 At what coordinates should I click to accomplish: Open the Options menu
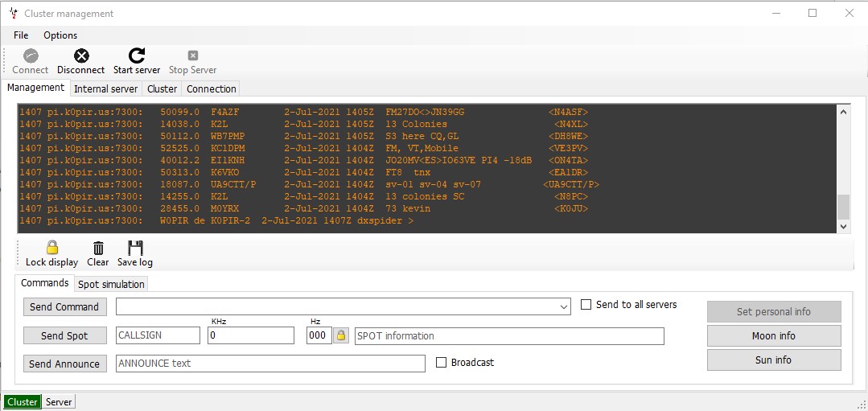coord(60,35)
